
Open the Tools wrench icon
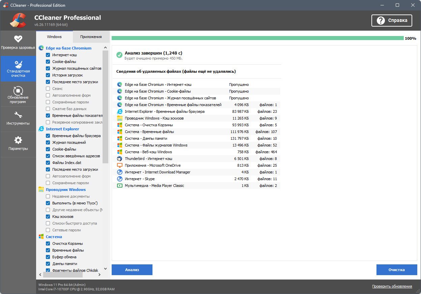point(18,116)
